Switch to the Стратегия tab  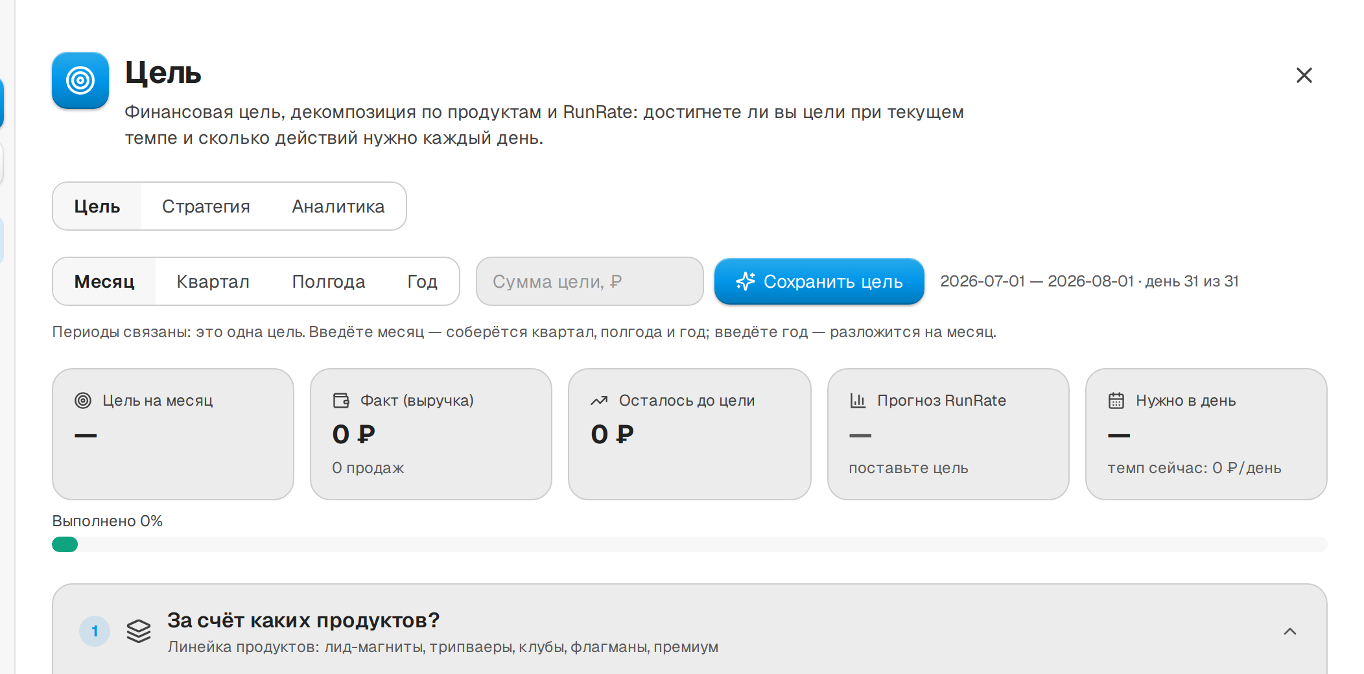pos(206,206)
